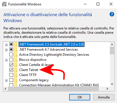Disable the Client Cartelle di lavoro checkbox
Viewport: 117px width, 103px height.
click(x=11, y=65)
